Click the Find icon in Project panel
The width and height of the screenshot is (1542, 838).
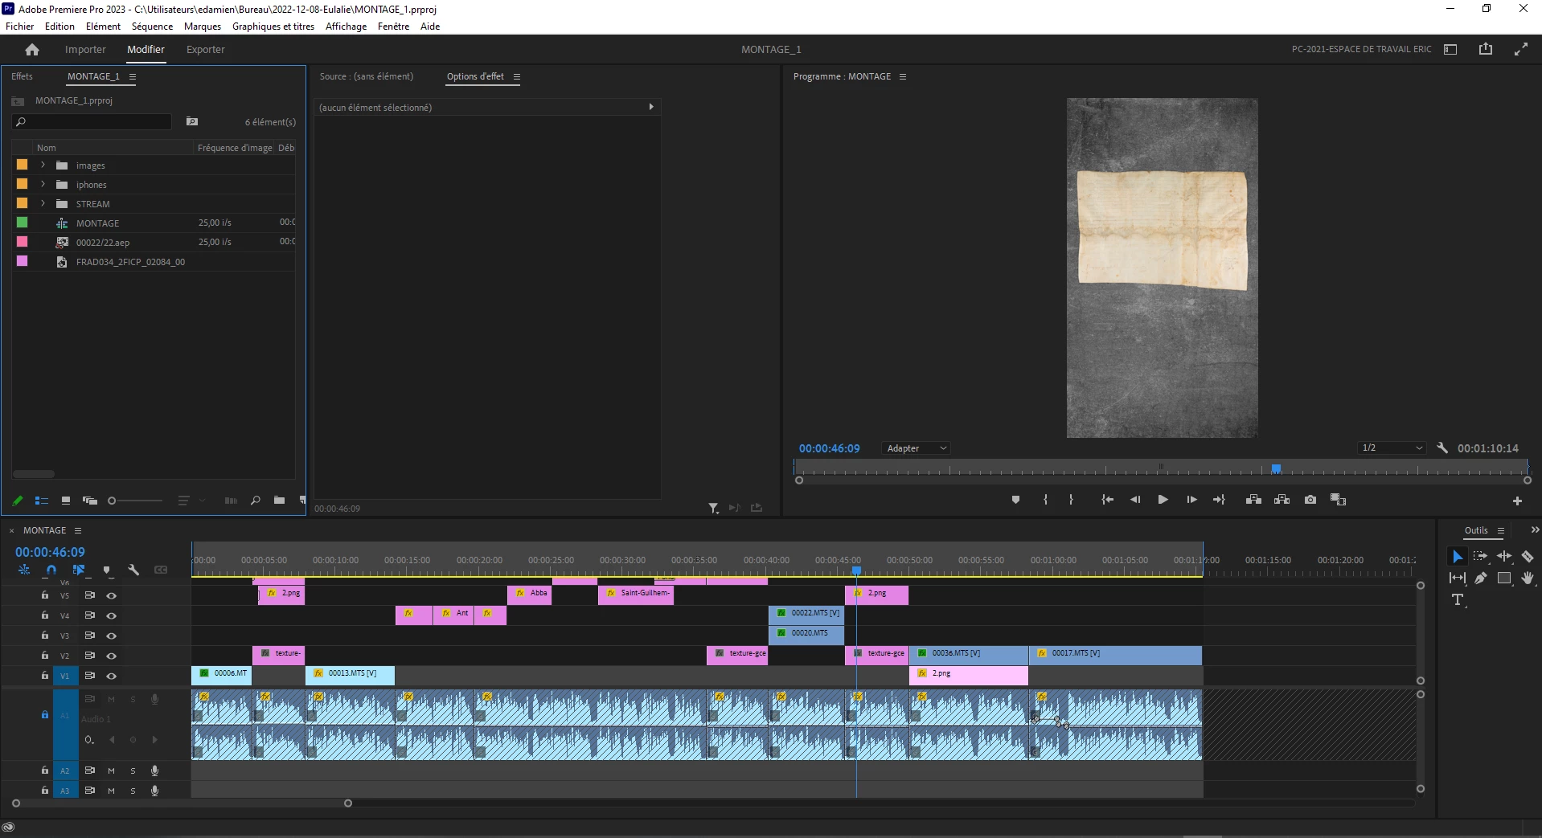[x=256, y=501]
